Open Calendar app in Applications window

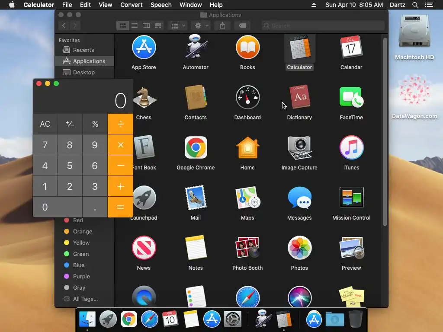coord(351,47)
